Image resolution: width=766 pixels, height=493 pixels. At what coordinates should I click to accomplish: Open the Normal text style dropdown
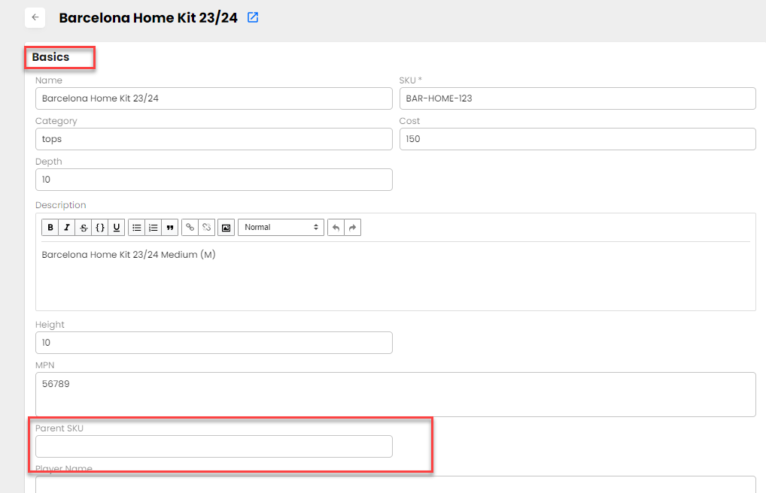click(x=281, y=227)
